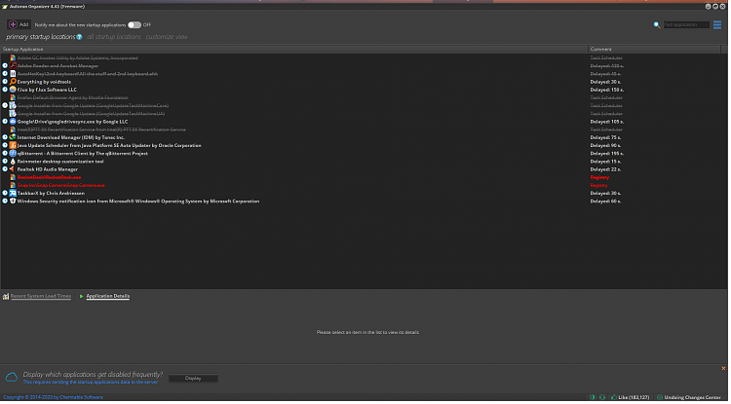The image size is (731, 404).
Task: Click the GoogleUpdateTaskMachineUA installer icon
Action: (x=13, y=114)
